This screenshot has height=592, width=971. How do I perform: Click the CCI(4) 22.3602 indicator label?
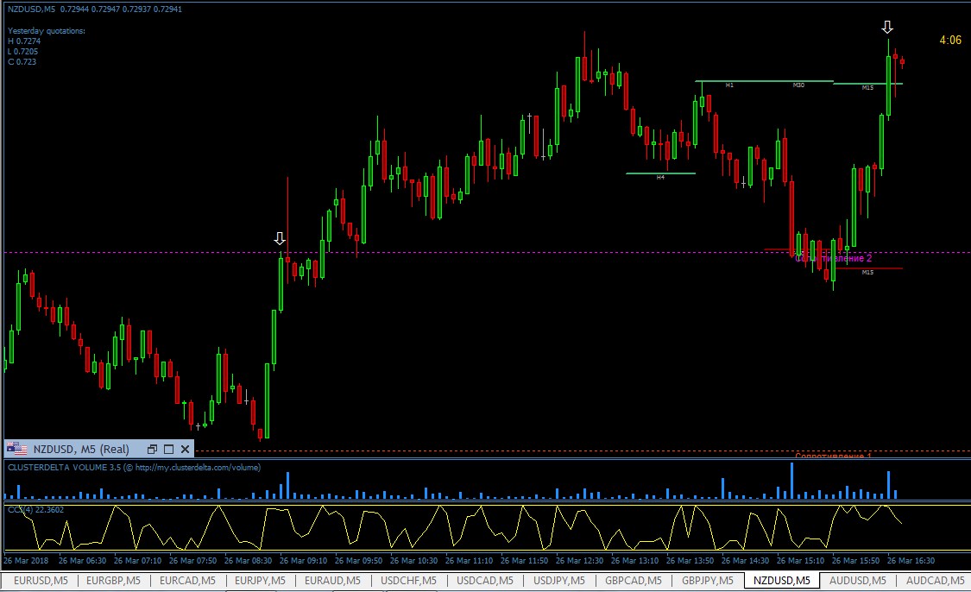[x=36, y=510]
